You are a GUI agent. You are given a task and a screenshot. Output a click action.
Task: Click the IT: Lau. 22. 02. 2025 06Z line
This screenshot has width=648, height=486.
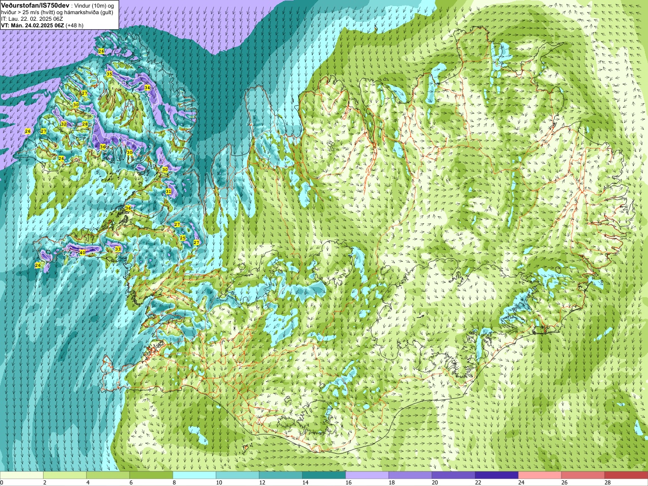pyautogui.click(x=32, y=19)
